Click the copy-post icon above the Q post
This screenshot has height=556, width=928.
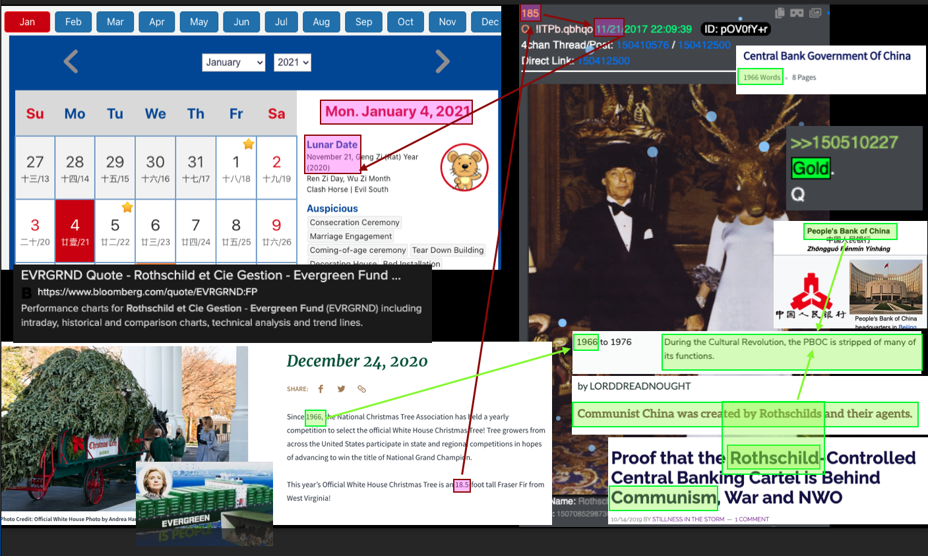click(780, 13)
